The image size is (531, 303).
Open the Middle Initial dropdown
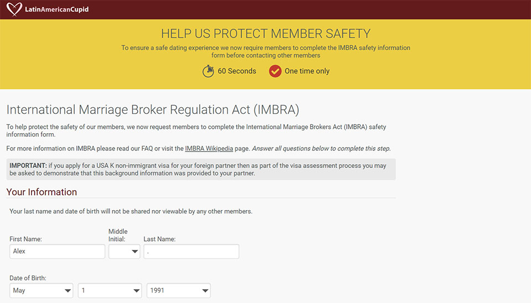[124, 251]
